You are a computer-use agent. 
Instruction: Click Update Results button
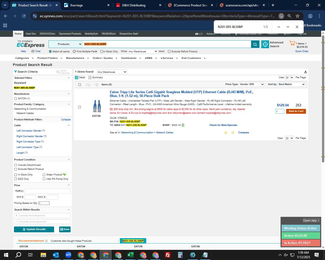tap(34, 229)
